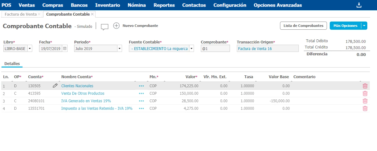This screenshot has height=151, width=377.
Task: Click the plus icon for Nuevo Comprobante
Action: [x=116, y=26]
